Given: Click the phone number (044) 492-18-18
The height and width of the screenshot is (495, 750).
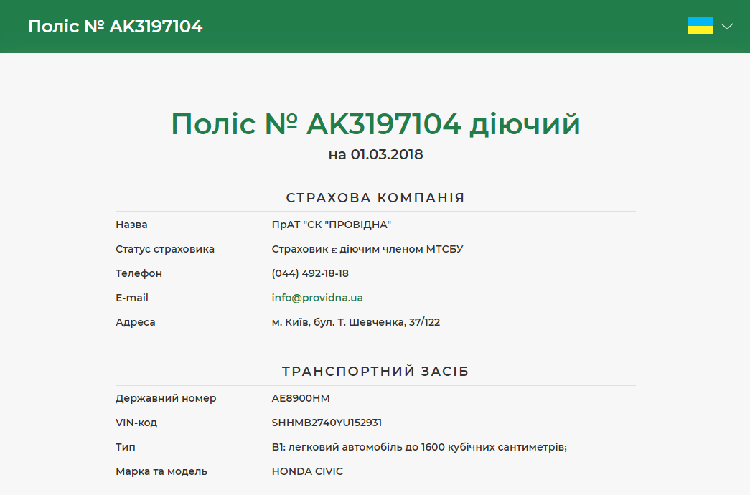Looking at the screenshot, I should [310, 273].
